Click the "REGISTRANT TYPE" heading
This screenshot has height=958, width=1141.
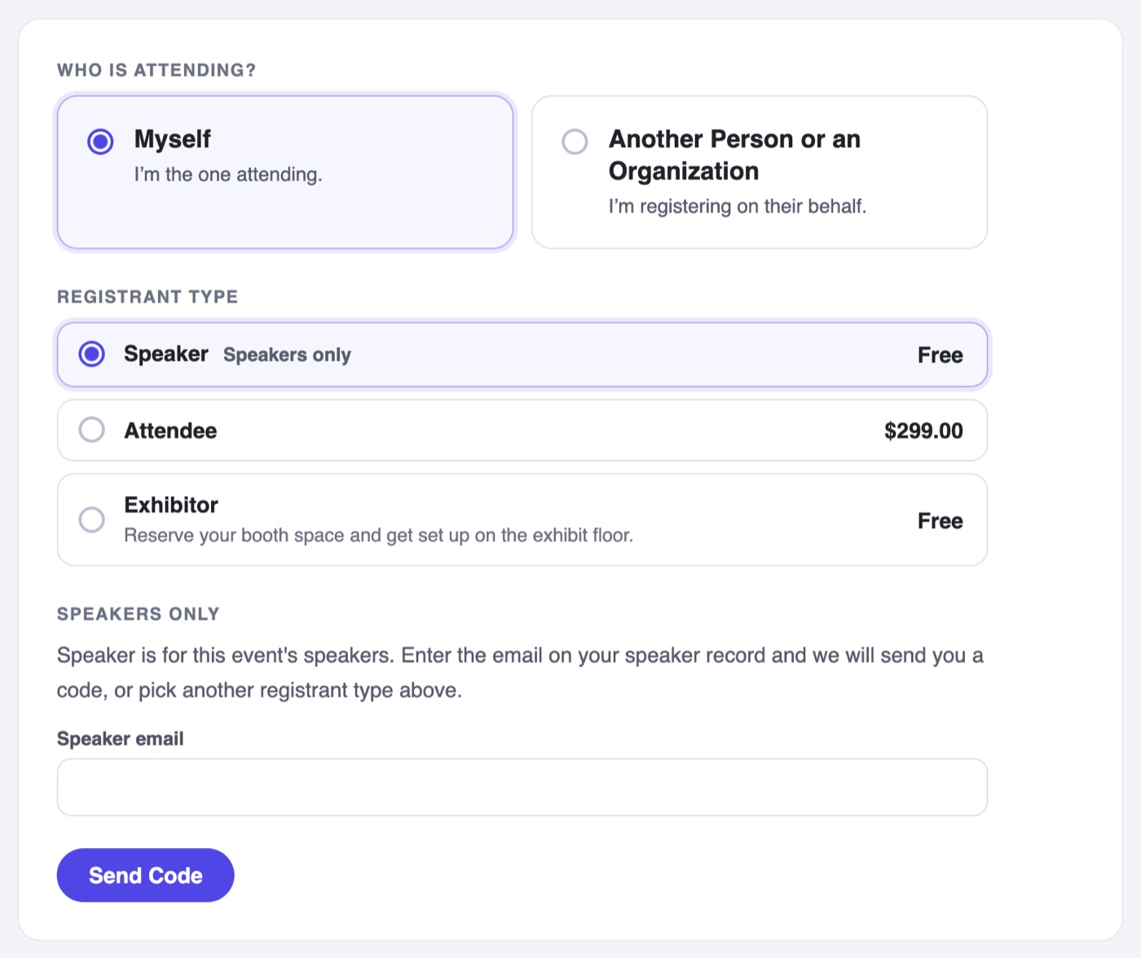point(148,297)
